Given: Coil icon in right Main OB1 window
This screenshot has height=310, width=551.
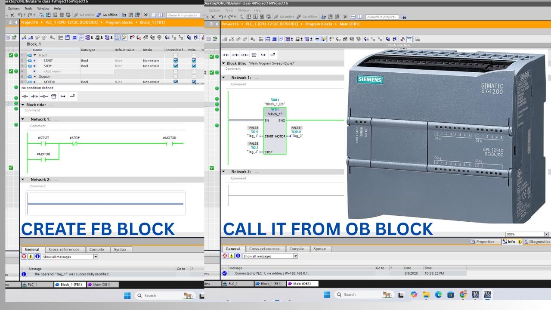Looking at the screenshot, I should [x=245, y=55].
